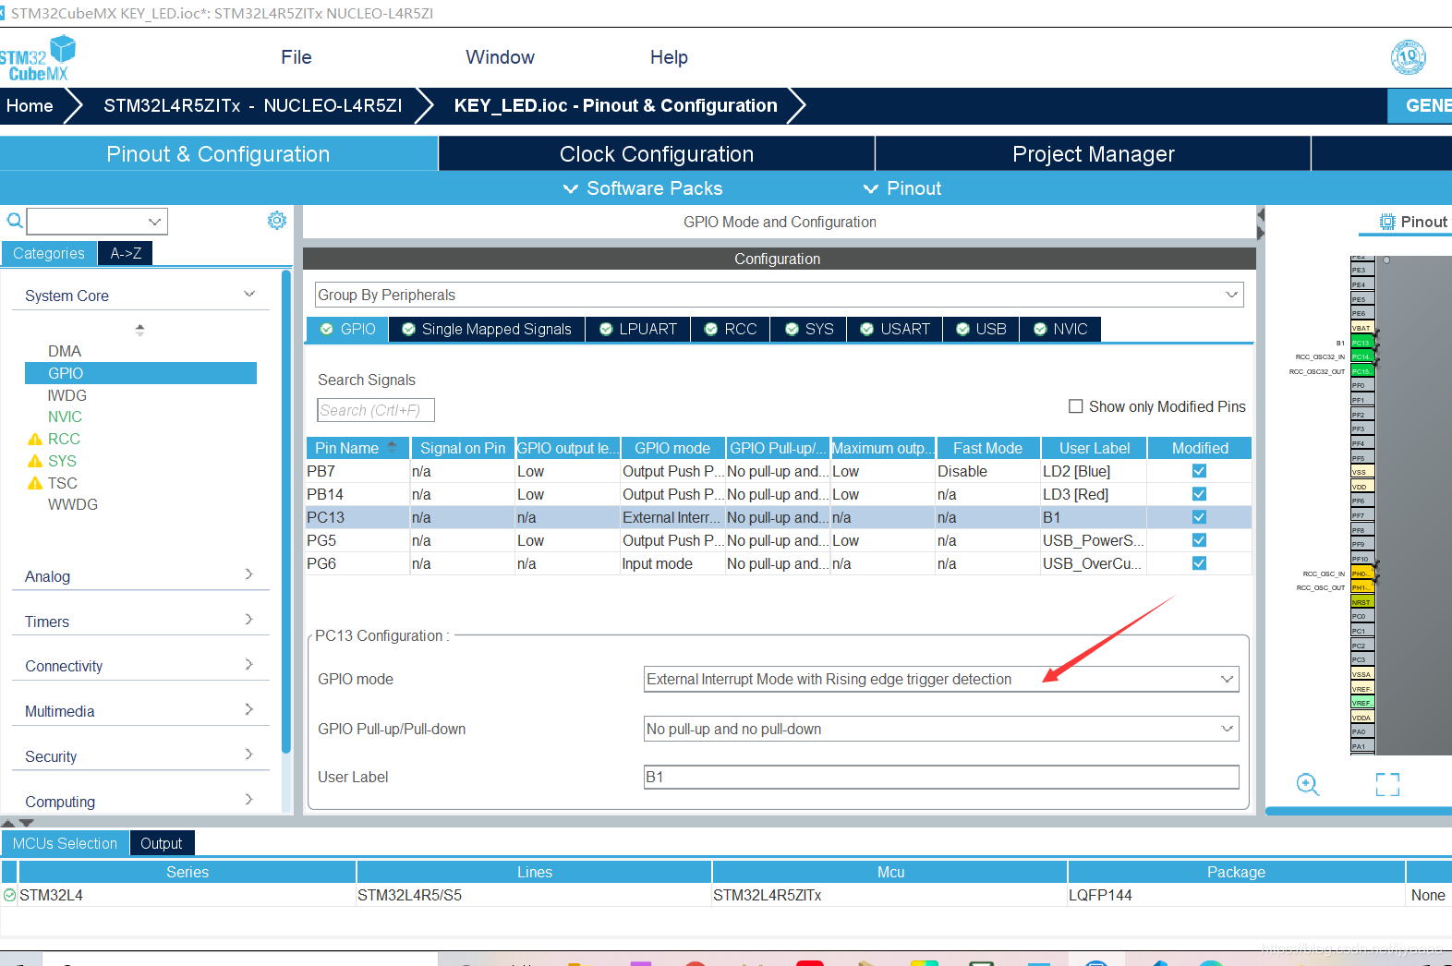
Task: Select the PG6 row in pin table
Action: tap(779, 563)
